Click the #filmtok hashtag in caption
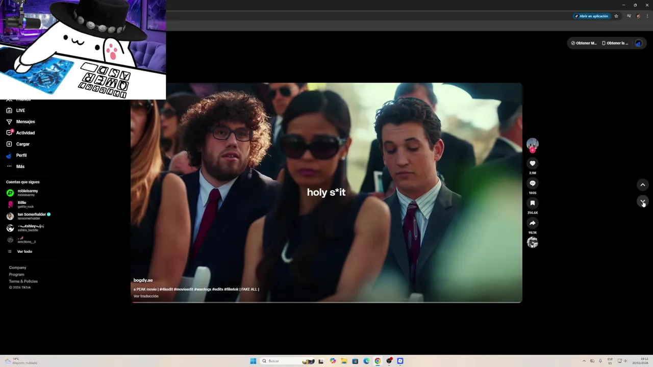 point(231,290)
